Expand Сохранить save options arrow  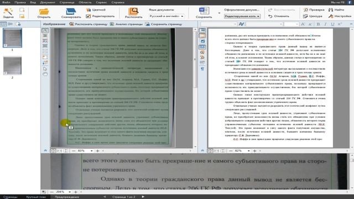click(x=219, y=13)
